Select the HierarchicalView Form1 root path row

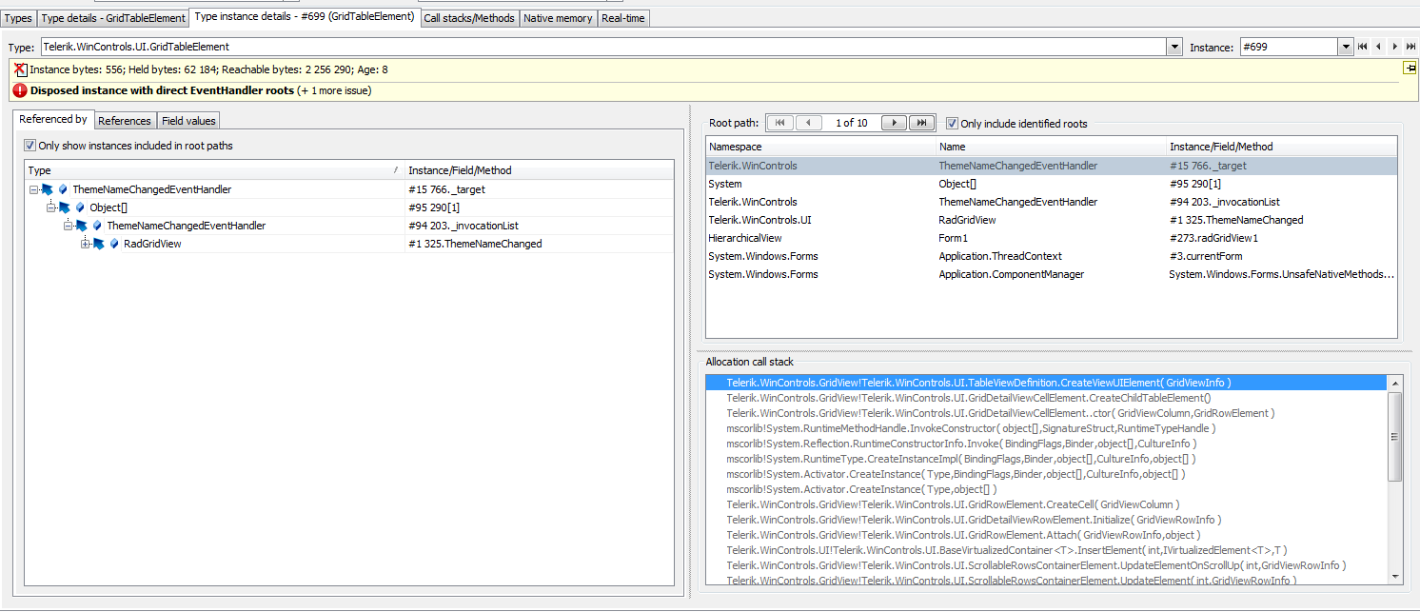pos(1052,238)
